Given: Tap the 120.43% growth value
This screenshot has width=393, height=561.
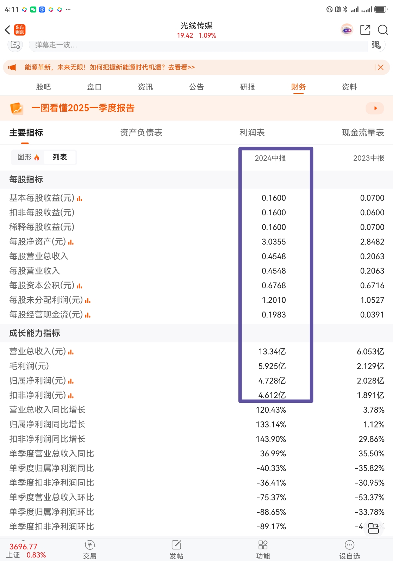Looking at the screenshot, I should click(271, 410).
